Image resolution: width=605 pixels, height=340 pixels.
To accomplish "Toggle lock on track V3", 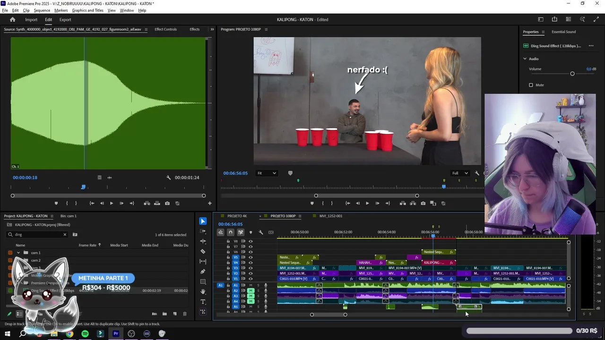I will 228,268.
